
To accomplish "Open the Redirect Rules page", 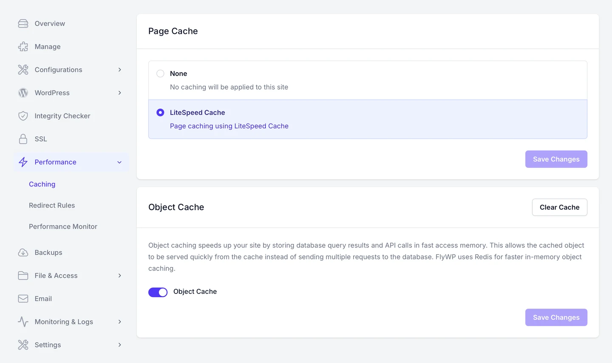I will pyautogui.click(x=52, y=205).
